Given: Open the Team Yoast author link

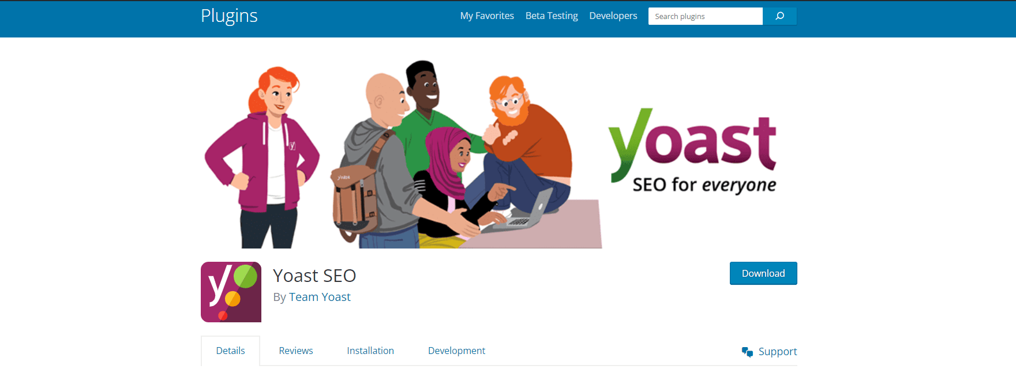Looking at the screenshot, I should tap(320, 297).
